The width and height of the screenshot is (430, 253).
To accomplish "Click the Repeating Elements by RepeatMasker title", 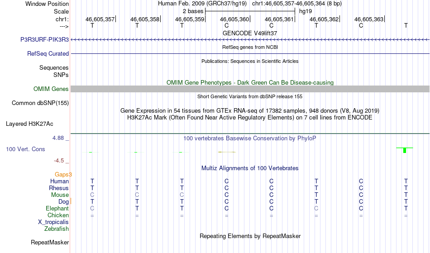I will pyautogui.click(x=250, y=236).
